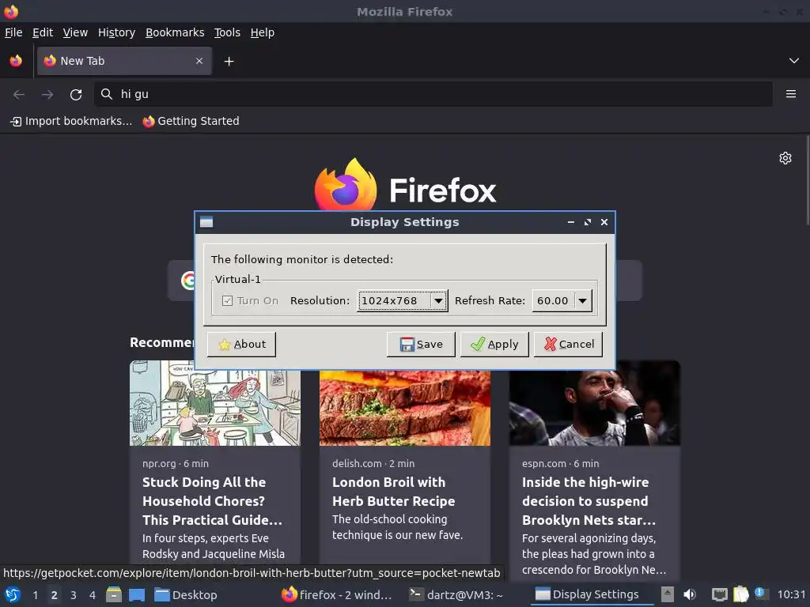Open a new tab with plus button
810x607 pixels.
229,62
